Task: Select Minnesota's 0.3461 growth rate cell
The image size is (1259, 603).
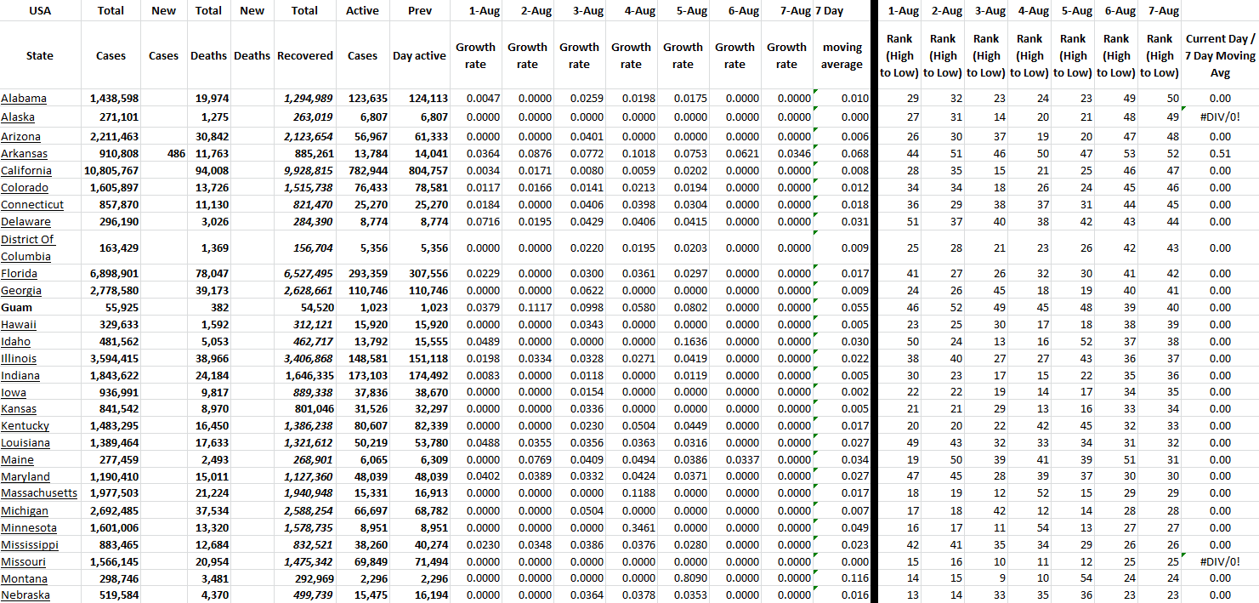Action: coord(631,528)
